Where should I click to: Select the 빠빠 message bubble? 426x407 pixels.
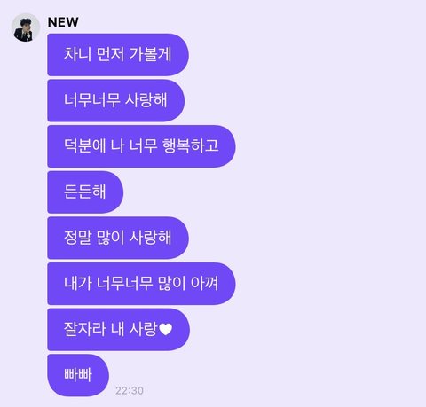click(78, 375)
